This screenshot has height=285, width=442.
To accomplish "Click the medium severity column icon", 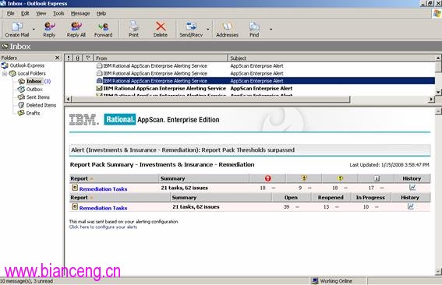I will [x=304, y=178].
